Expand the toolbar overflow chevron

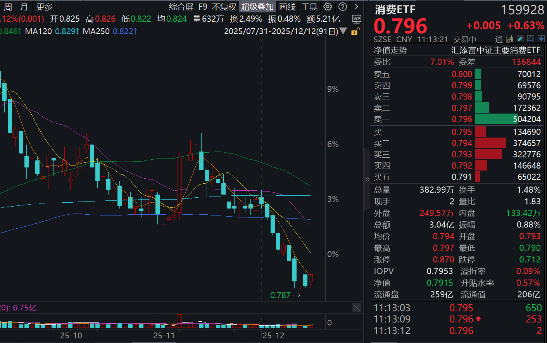point(356,7)
